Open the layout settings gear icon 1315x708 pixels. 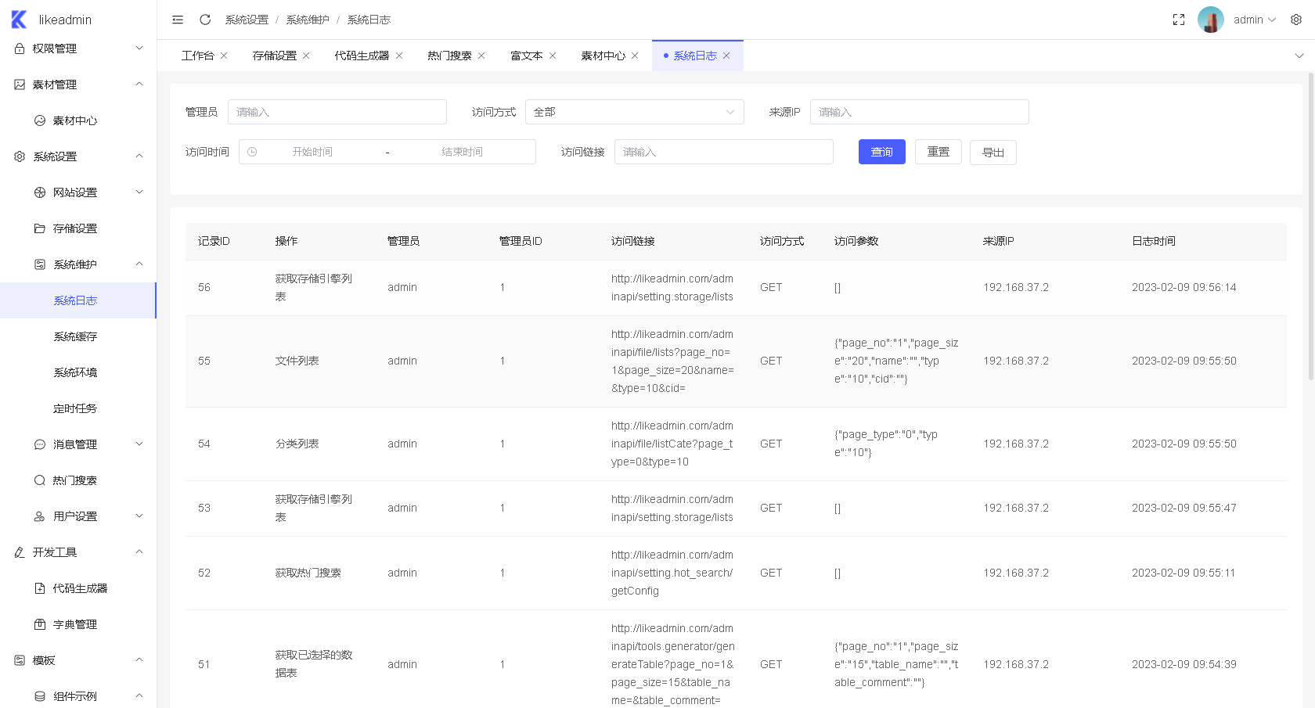click(1296, 20)
